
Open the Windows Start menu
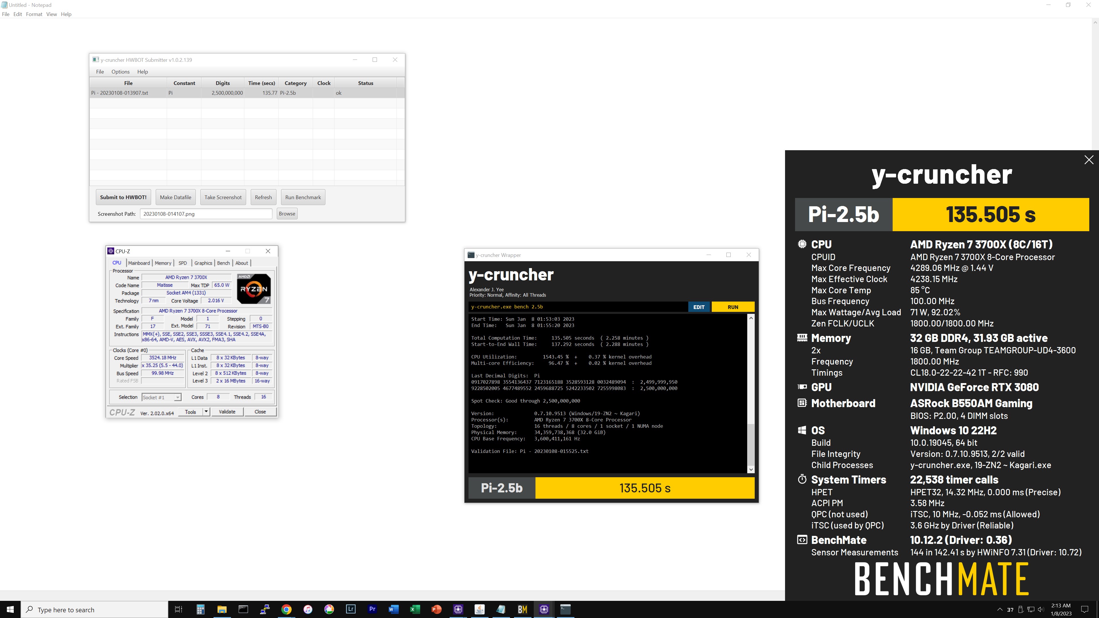10,609
